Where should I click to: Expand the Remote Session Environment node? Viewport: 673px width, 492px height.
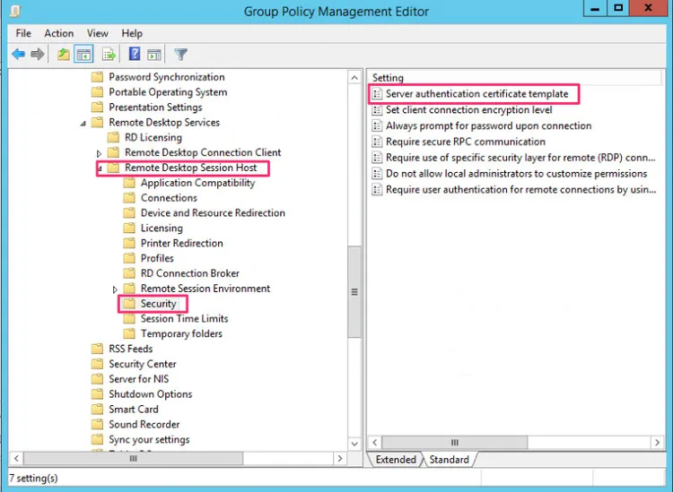point(116,289)
